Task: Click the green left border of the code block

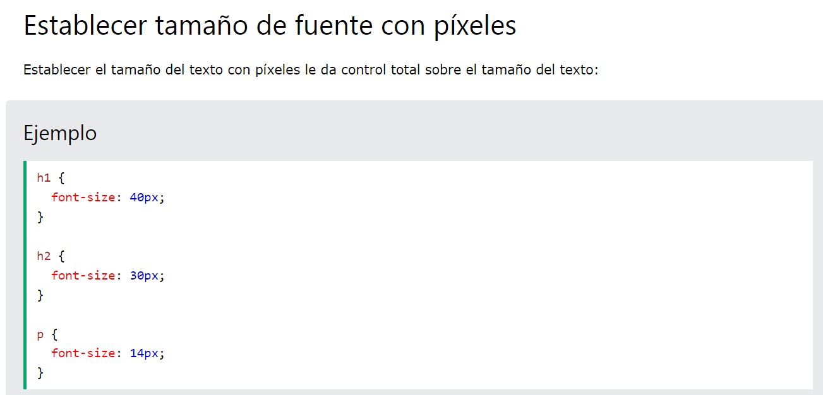Action: (x=25, y=275)
